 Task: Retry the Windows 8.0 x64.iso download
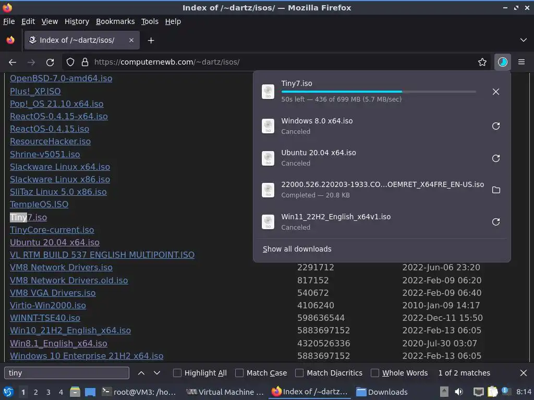(x=496, y=126)
